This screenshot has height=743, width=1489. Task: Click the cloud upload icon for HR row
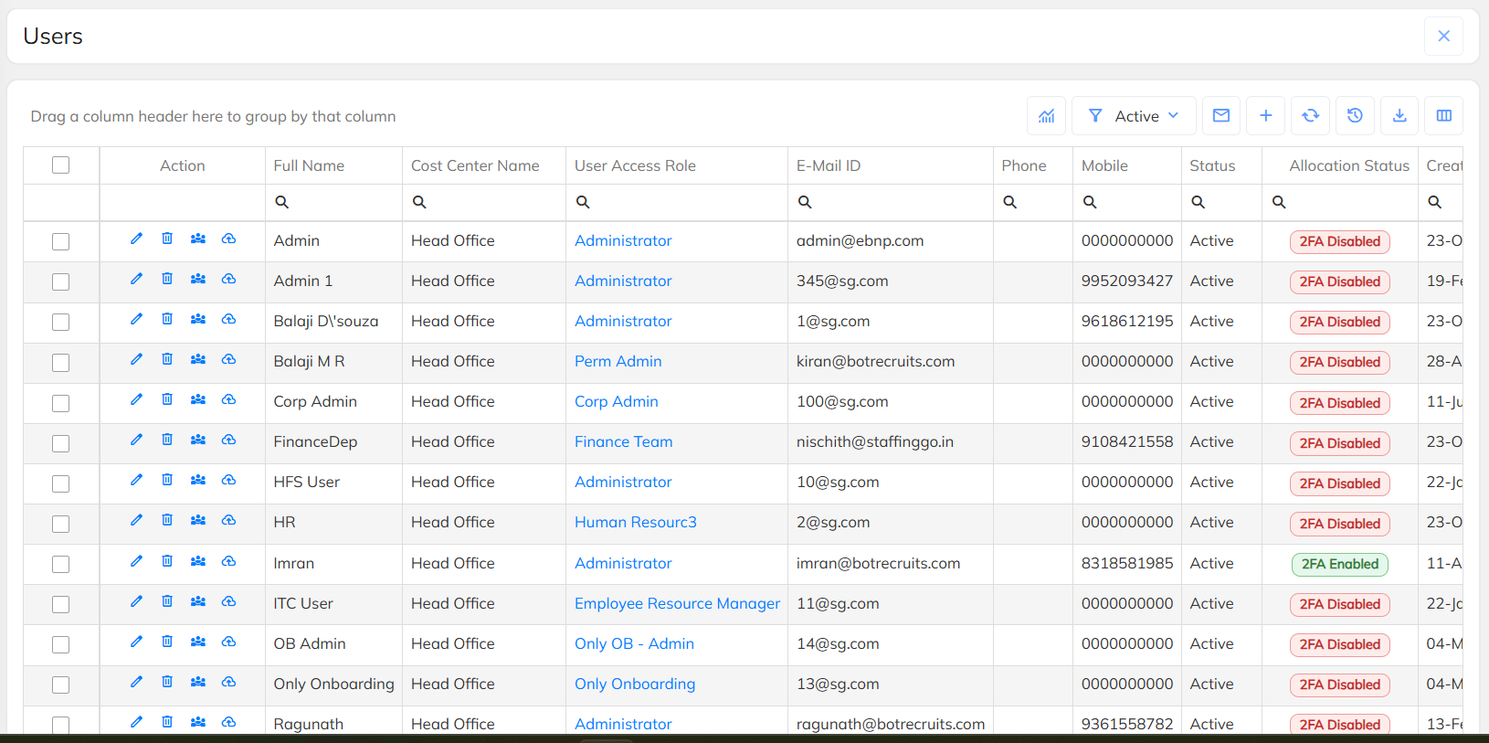pyautogui.click(x=228, y=520)
